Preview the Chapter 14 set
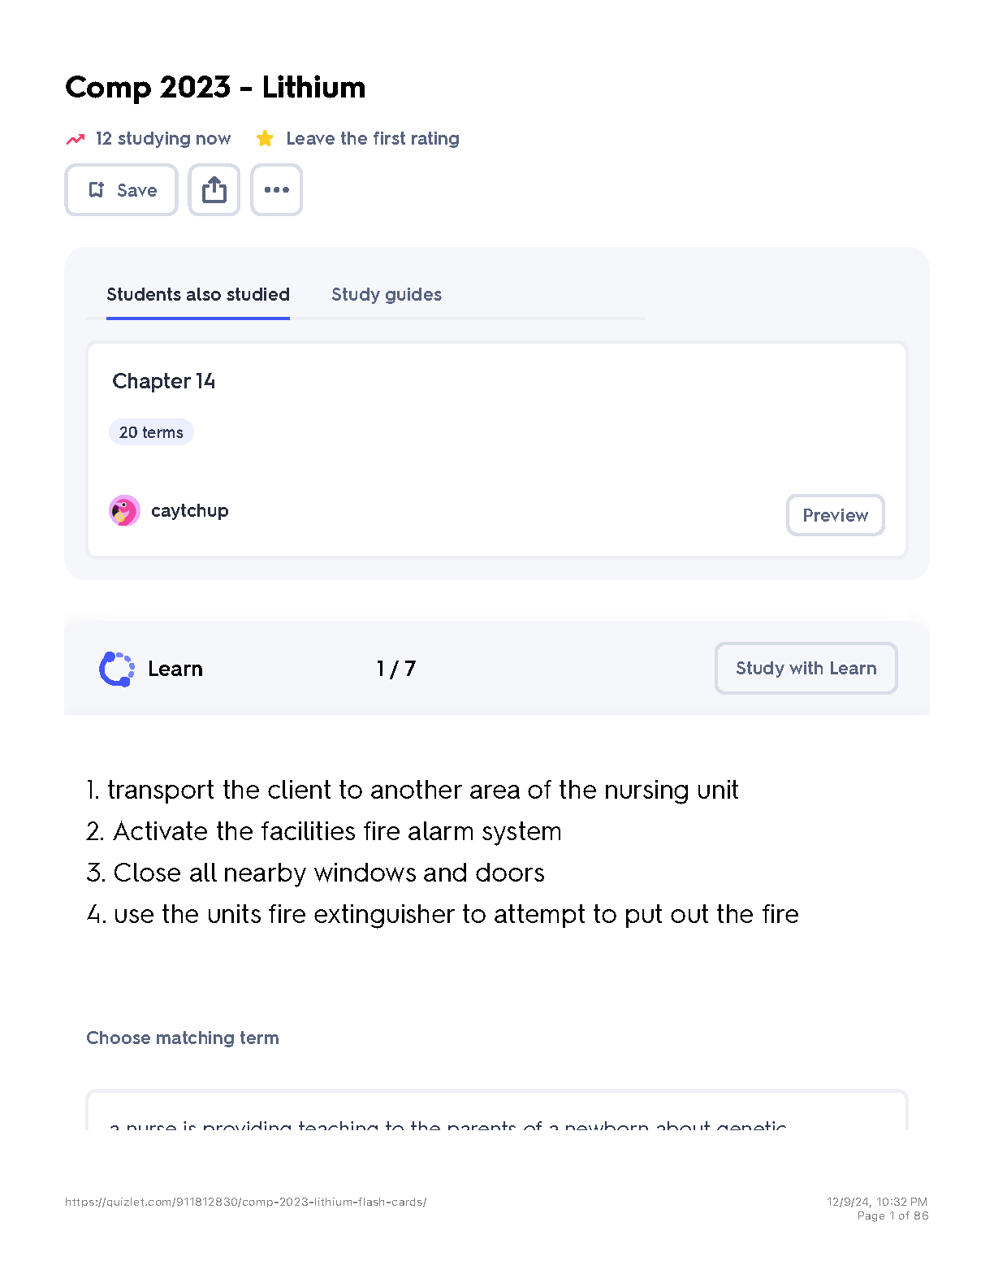Screen dimensions: 994x1287 835,515
